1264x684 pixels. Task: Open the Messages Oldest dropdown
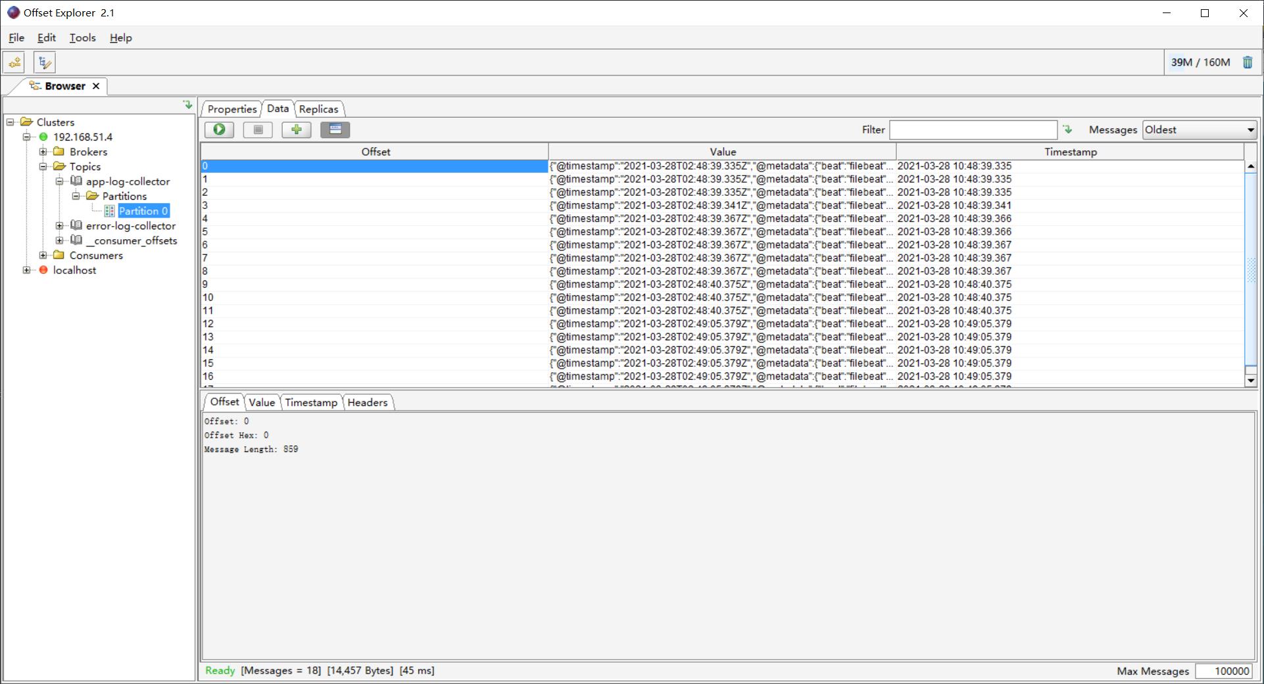(1200, 129)
